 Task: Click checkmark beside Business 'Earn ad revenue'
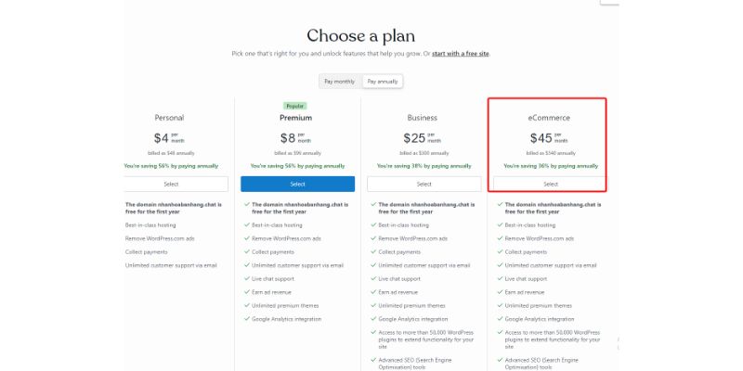pyautogui.click(x=373, y=292)
